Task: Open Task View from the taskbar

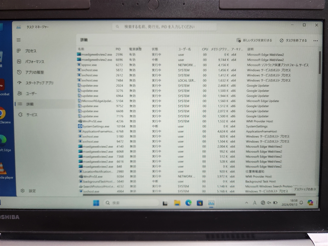Action: [x=165, y=203]
